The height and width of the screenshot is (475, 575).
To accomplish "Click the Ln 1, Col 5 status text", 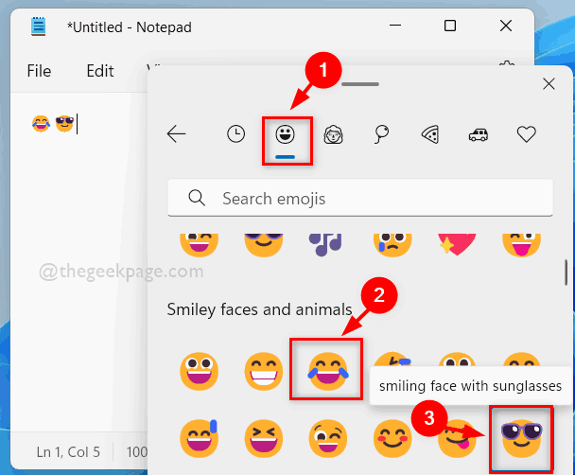I will pyautogui.click(x=68, y=452).
